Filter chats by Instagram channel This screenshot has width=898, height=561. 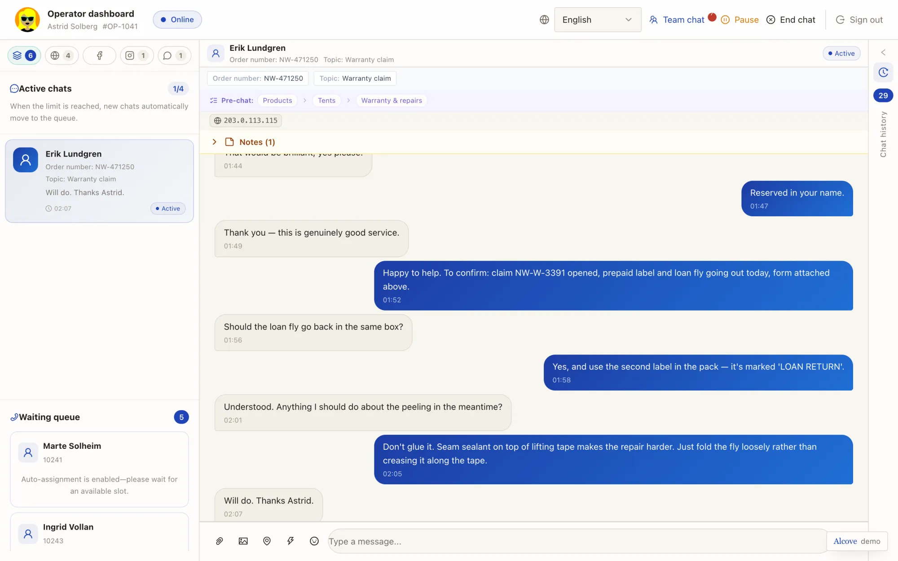coord(136,56)
